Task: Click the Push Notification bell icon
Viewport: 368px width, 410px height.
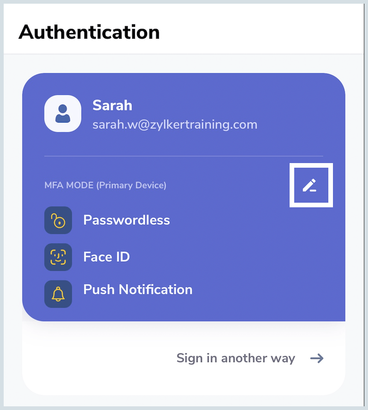Action: (x=58, y=293)
